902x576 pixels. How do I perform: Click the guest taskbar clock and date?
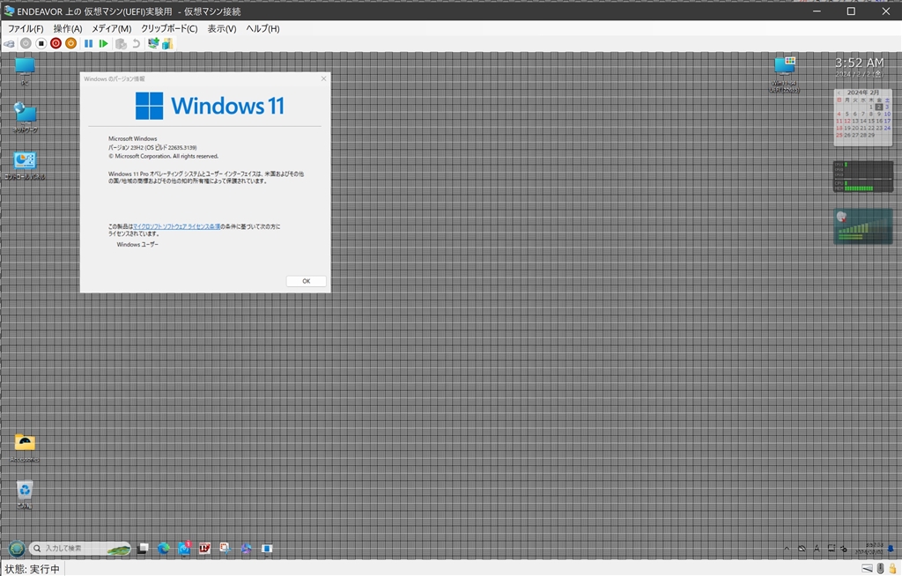click(869, 549)
